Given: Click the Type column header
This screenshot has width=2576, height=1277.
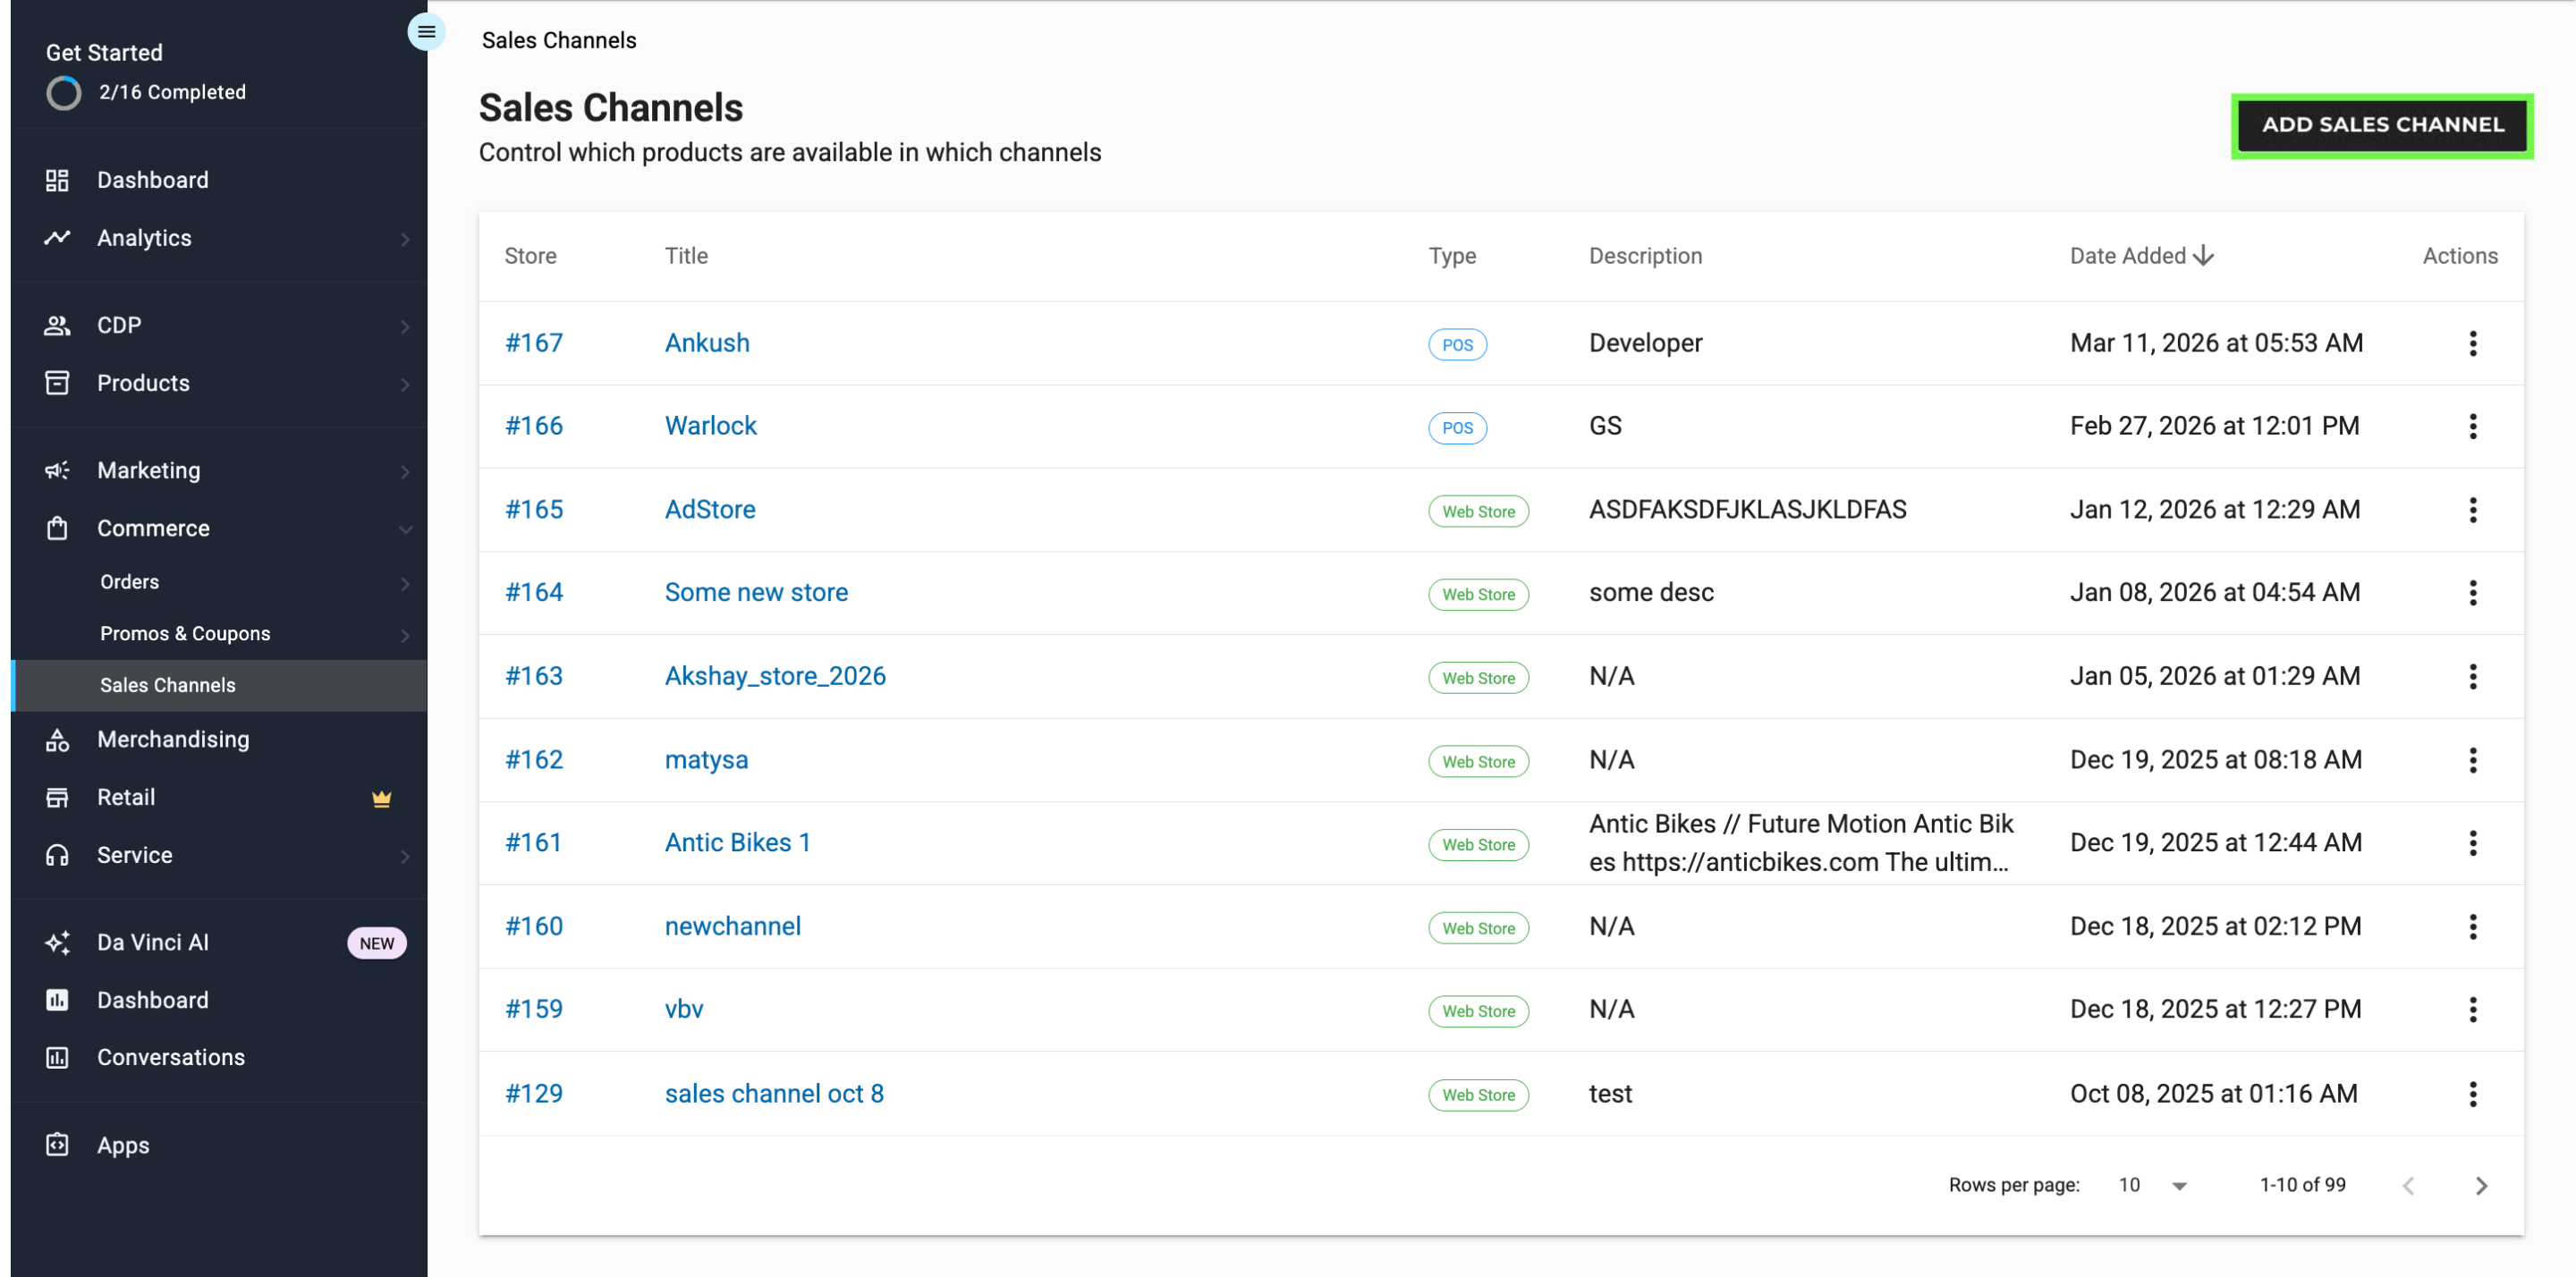Looking at the screenshot, I should click(1451, 256).
